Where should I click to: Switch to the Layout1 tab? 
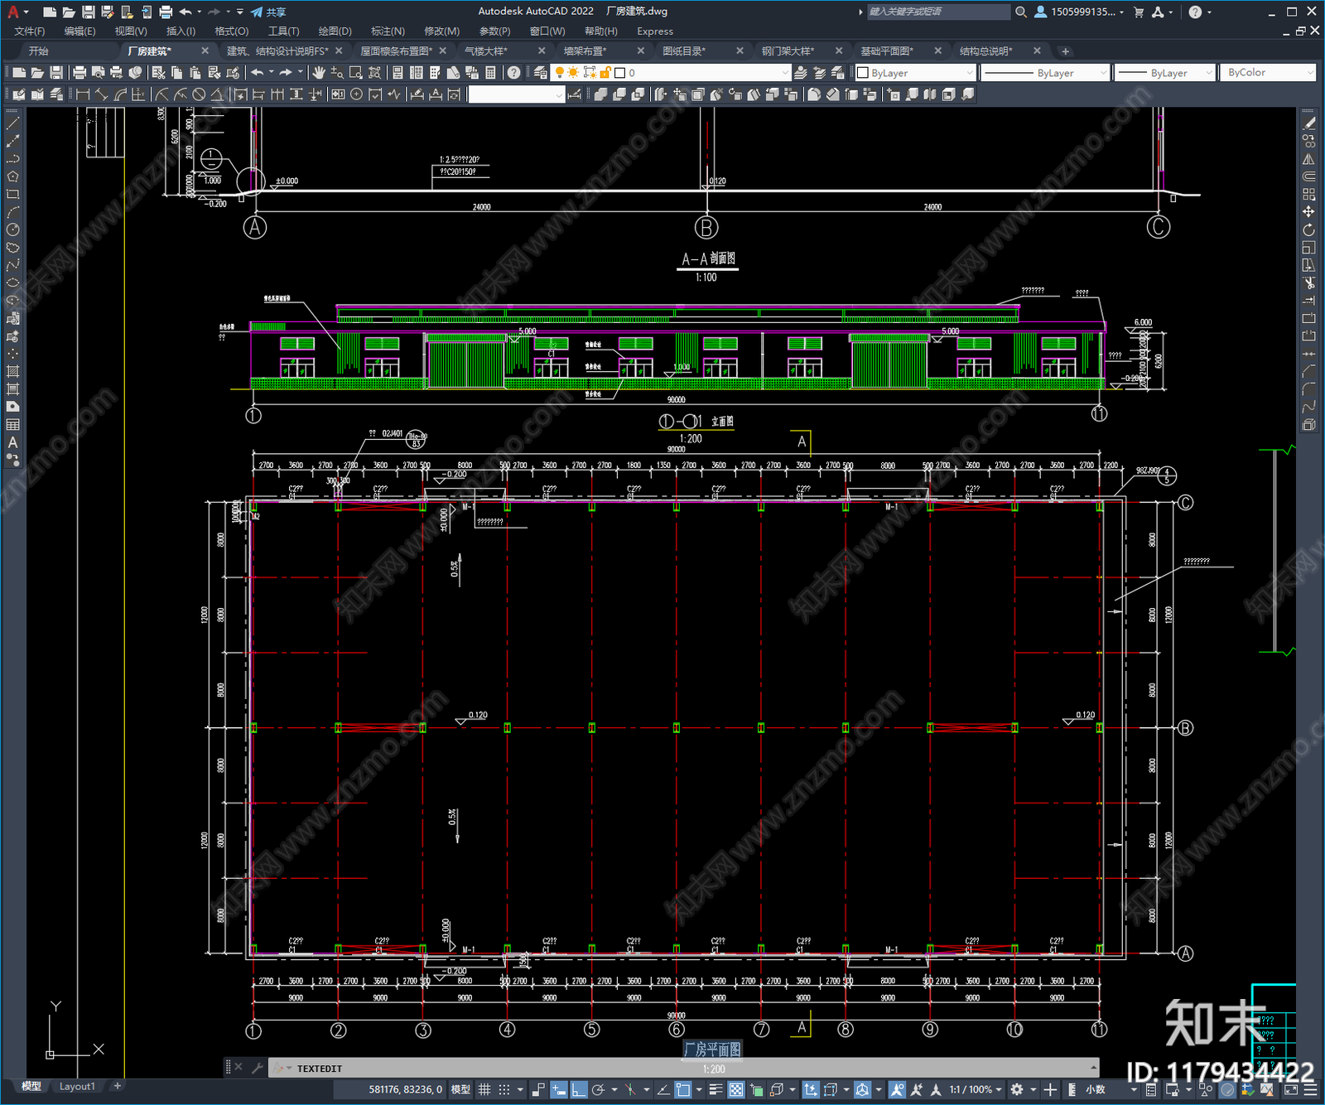pyautogui.click(x=77, y=1086)
